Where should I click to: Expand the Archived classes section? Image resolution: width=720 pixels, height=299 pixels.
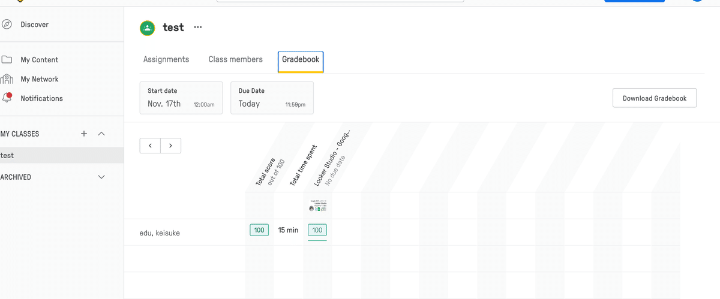click(101, 177)
